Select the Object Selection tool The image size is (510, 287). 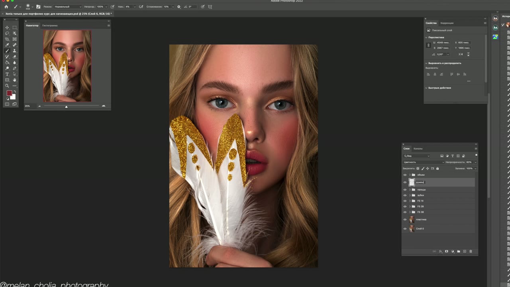click(x=15, y=33)
